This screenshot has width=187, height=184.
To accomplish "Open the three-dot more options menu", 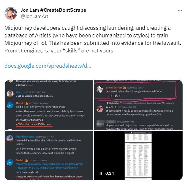I will tap(180, 11).
